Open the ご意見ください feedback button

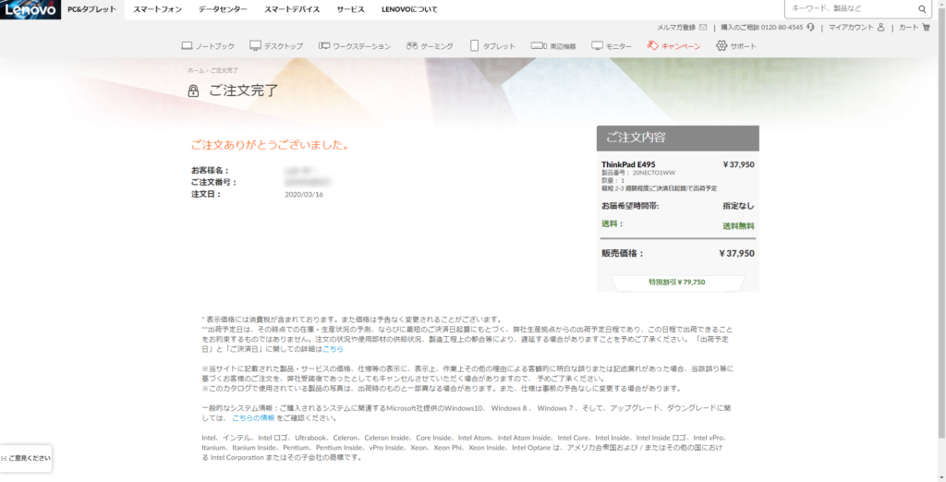click(26, 459)
